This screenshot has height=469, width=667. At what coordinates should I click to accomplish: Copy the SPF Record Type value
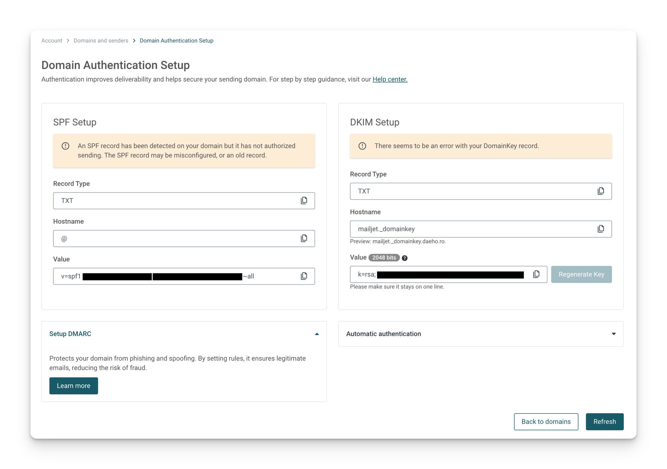304,201
